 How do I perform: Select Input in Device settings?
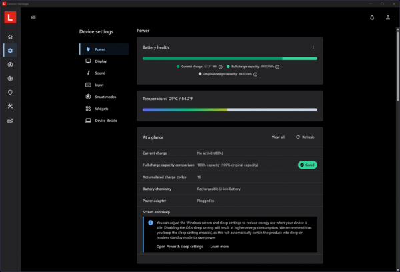tap(104, 85)
